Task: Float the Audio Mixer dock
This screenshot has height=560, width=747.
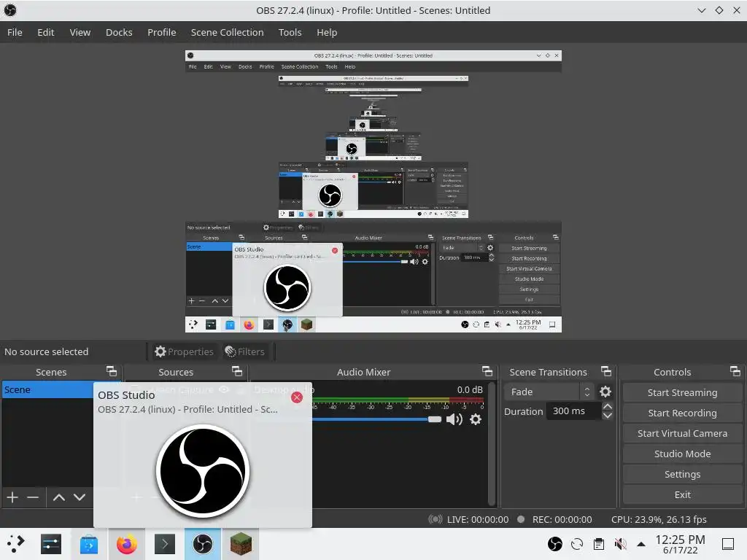Action: (487, 371)
